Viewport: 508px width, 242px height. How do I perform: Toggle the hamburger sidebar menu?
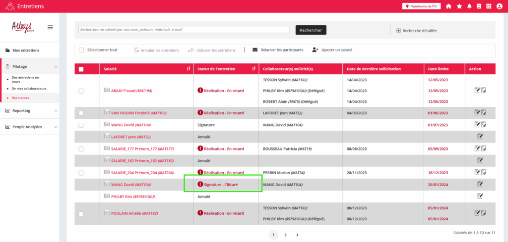[50, 27]
